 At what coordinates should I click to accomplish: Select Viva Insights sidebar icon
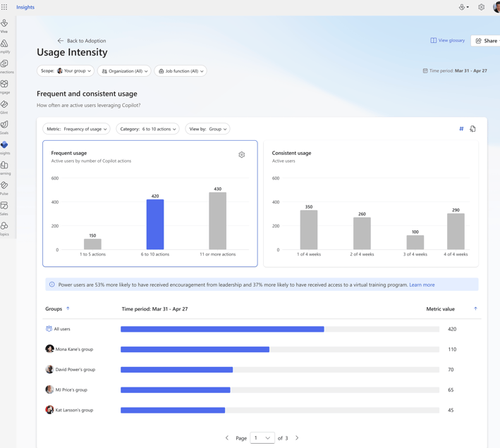[x=4, y=144]
